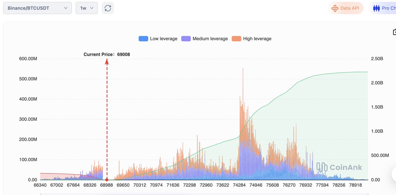Image resolution: width=396 pixels, height=195 pixels.
Task: Click the 76932 x-axis price label
Action: click(306, 185)
